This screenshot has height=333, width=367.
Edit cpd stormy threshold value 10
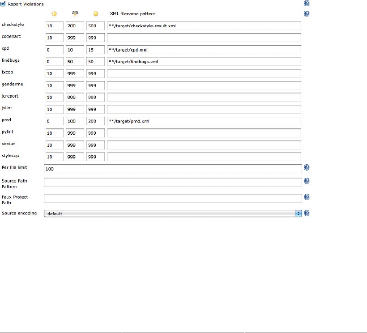(75, 50)
